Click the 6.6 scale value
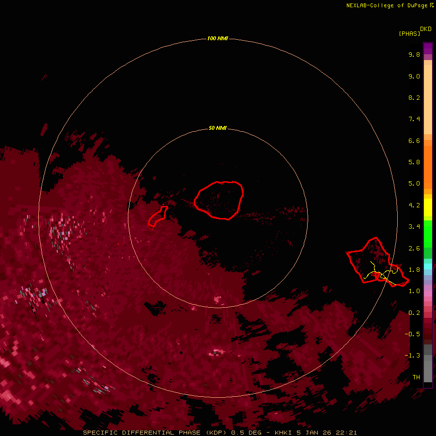The image size is (436, 436). (x=414, y=140)
